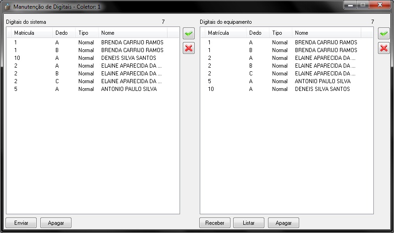Sort system list by Dedo column header

pyautogui.click(x=63, y=33)
